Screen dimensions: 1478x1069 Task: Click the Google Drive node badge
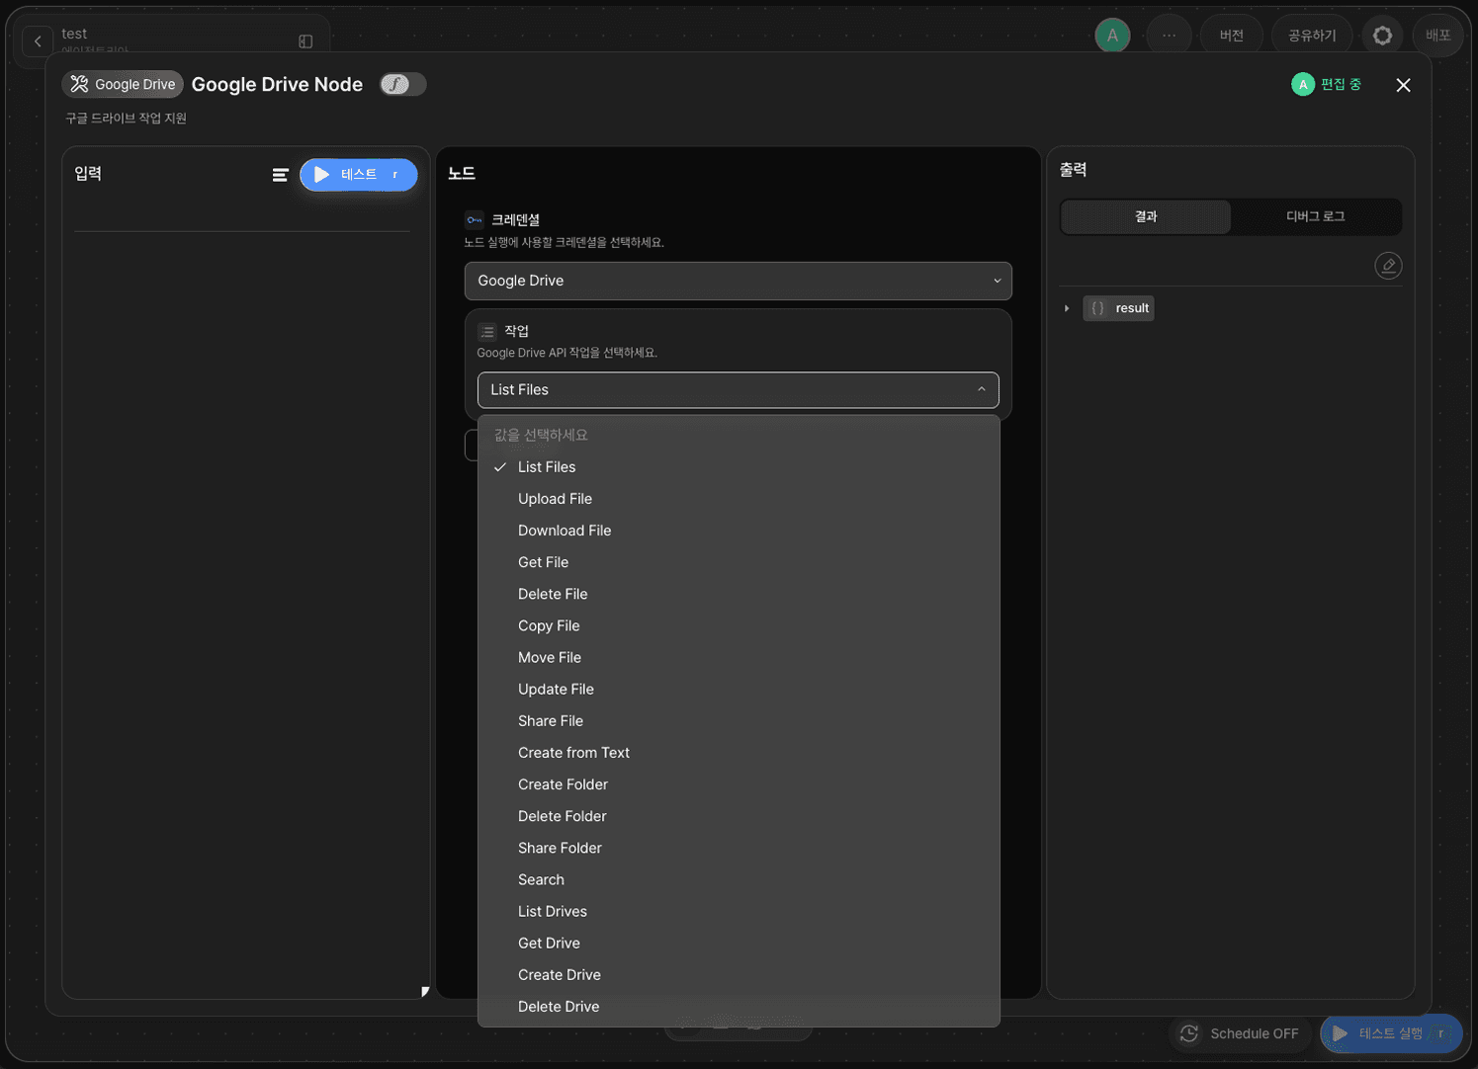(x=123, y=84)
